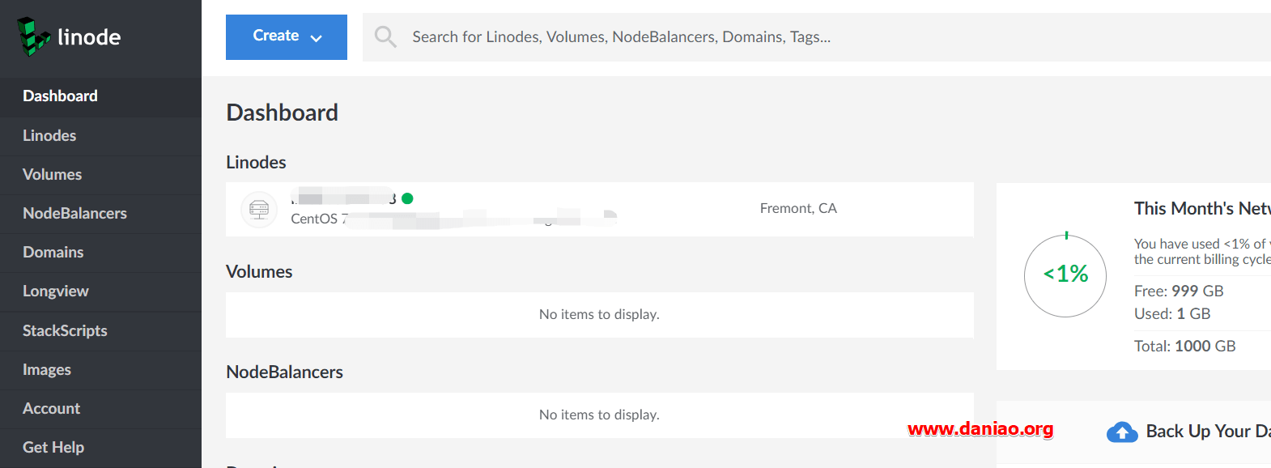Click the <1% network usage circle

pyautogui.click(x=1065, y=275)
